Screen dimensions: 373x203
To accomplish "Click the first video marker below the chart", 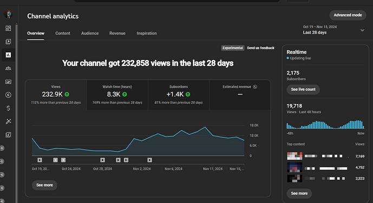I will (40, 160).
